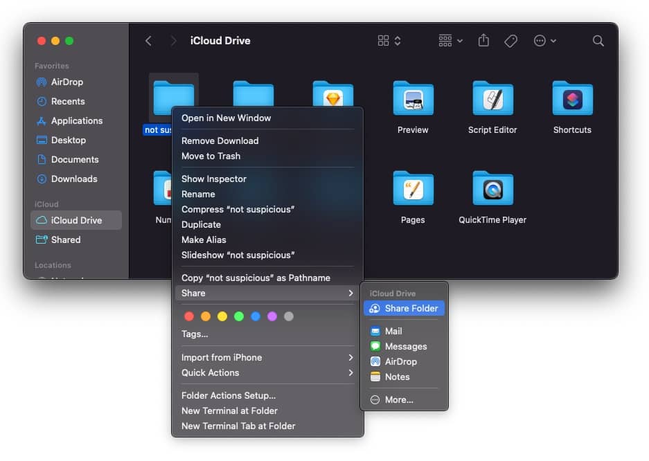The image size is (649, 461).
Task: Choose Move to Trash
Action: [x=267, y=156]
